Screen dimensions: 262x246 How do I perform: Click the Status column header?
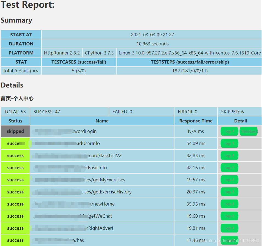(x=15, y=121)
